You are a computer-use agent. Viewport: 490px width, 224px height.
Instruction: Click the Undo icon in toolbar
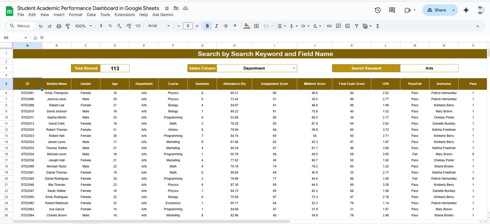pos(40,26)
